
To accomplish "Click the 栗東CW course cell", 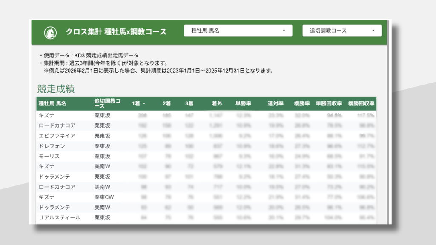I will coord(104,197).
